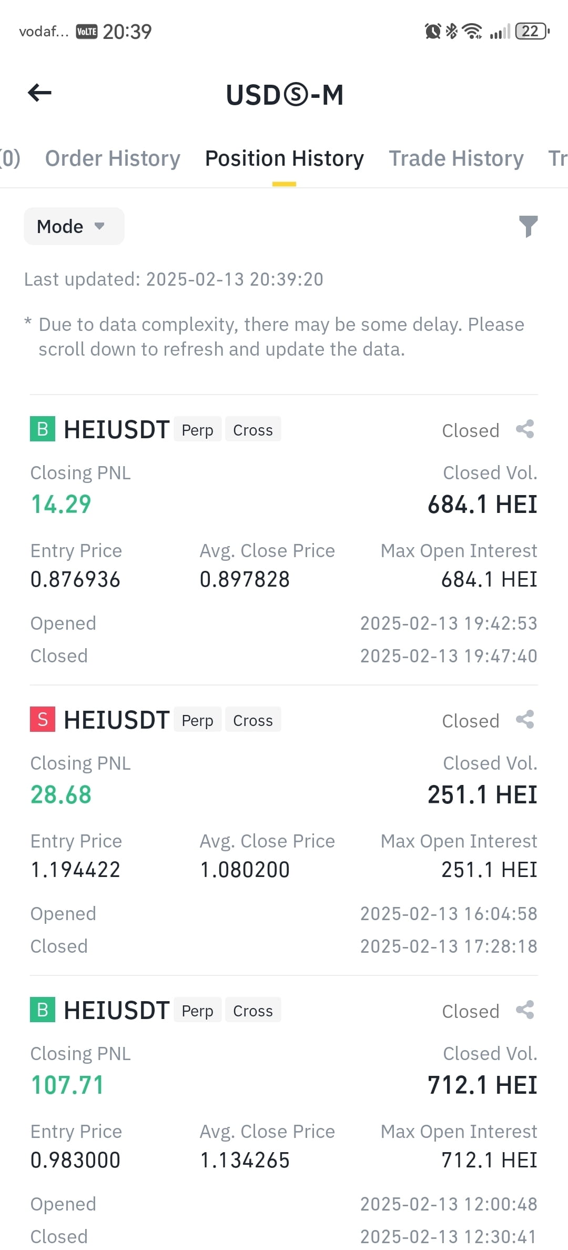Share the 28.68 PNL HEIUSDT position
This screenshot has width=568, height=1250.
coord(525,720)
